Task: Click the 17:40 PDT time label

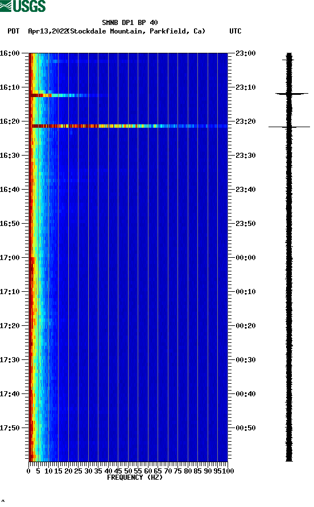Action: click(x=10, y=394)
